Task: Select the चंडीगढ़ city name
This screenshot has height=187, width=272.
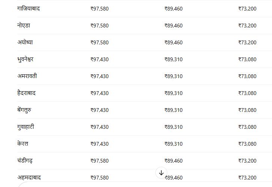Action: click(25, 161)
